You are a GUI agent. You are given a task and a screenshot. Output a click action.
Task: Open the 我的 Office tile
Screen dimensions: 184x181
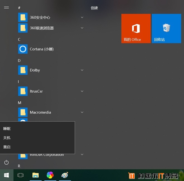136,28
